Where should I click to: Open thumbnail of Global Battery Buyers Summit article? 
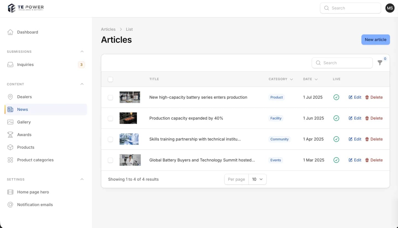pos(130,160)
